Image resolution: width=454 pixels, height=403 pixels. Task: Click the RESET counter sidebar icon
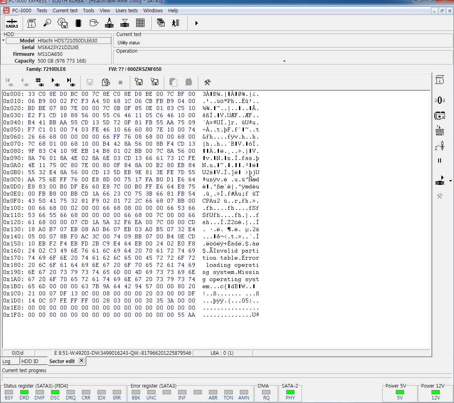tap(439, 131)
